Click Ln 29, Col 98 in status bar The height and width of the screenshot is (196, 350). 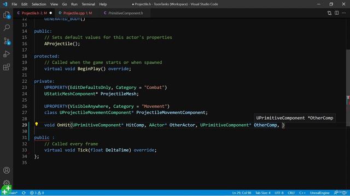(x=242, y=193)
